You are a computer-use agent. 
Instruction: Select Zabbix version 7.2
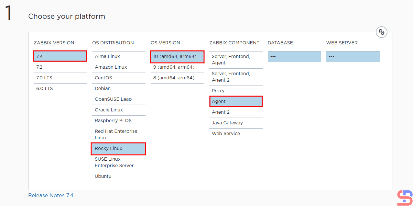tap(60, 67)
